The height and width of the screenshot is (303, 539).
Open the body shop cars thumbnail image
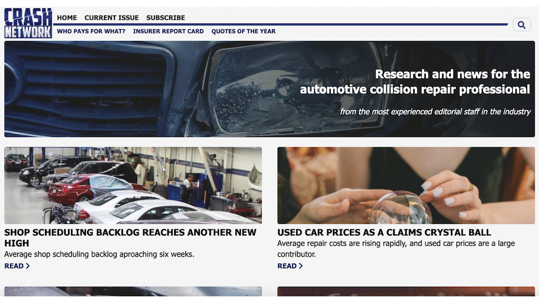point(133,186)
